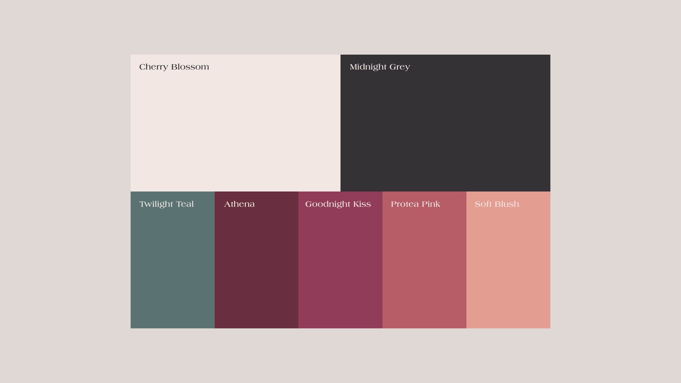Pick the Soft Blush swatch
The width and height of the screenshot is (681, 383).
click(x=508, y=266)
